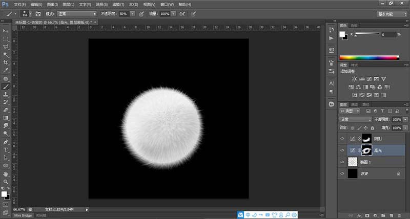Screen dimensions: 410x219
Task: Pick the Eyedropper tool
Action: pyautogui.click(x=6, y=70)
